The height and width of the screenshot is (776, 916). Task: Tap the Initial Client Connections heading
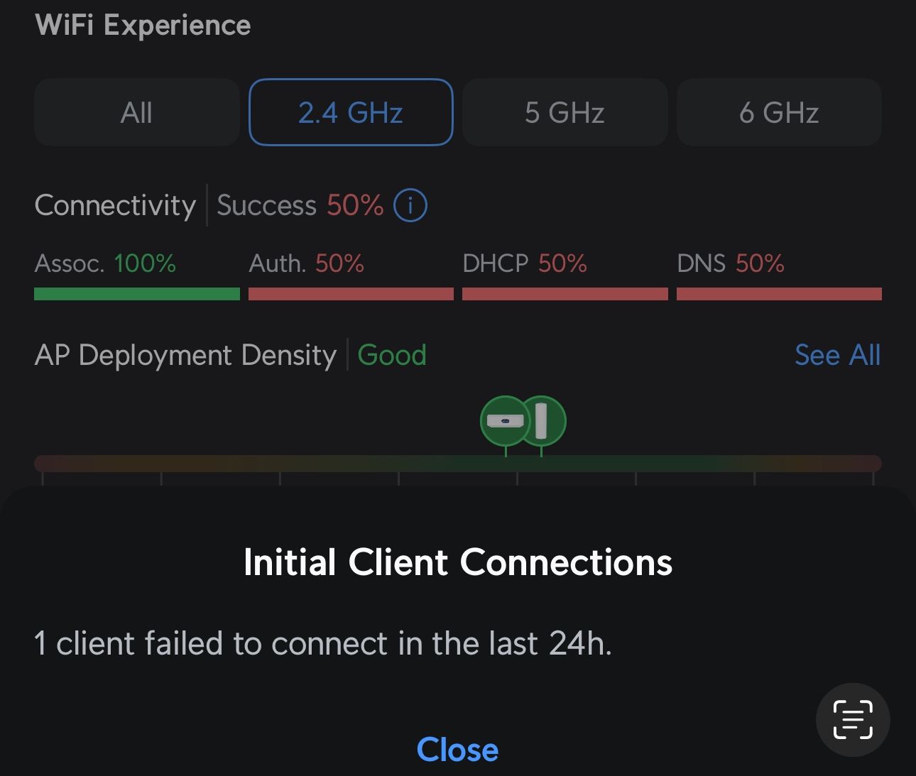457,562
